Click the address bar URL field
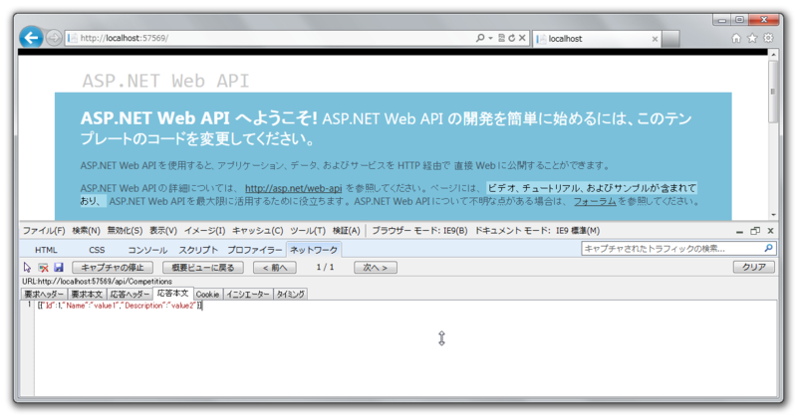The height and width of the screenshot is (416, 797). [269, 38]
